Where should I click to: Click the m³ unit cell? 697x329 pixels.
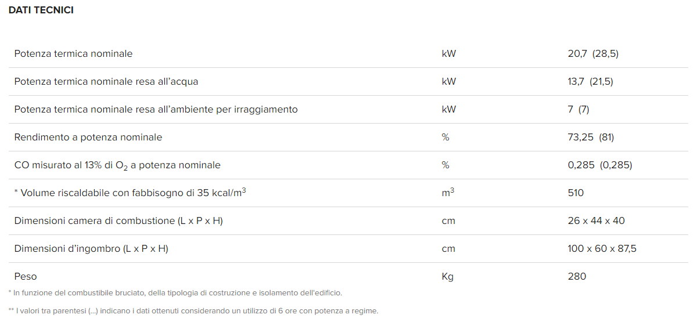(448, 193)
